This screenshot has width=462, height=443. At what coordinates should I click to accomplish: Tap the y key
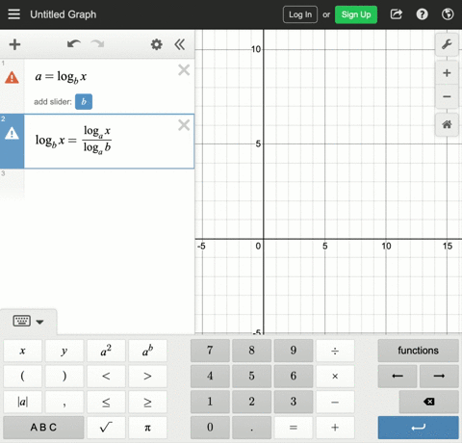pyautogui.click(x=64, y=351)
